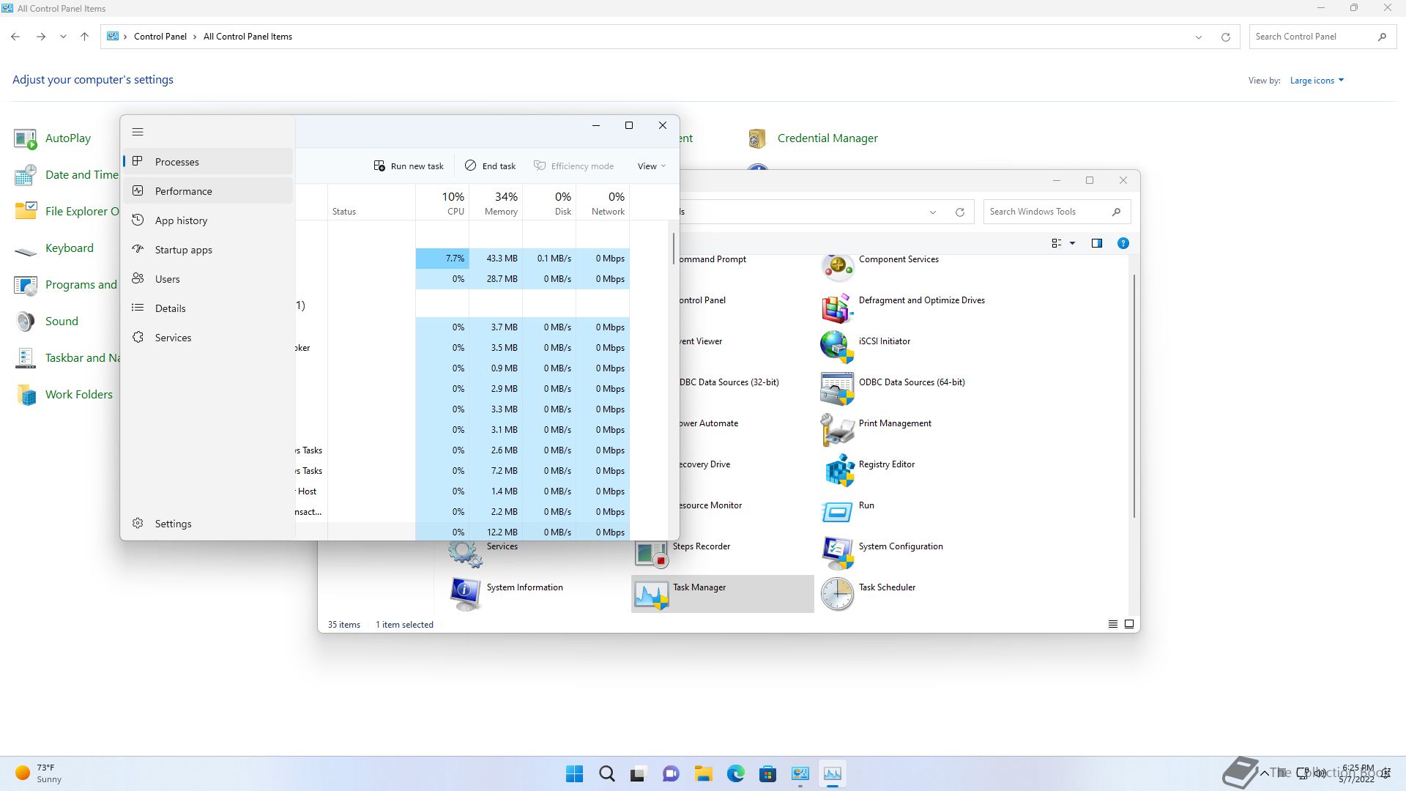Go up one level in Control Panel
The image size is (1406, 791).
pyautogui.click(x=84, y=37)
